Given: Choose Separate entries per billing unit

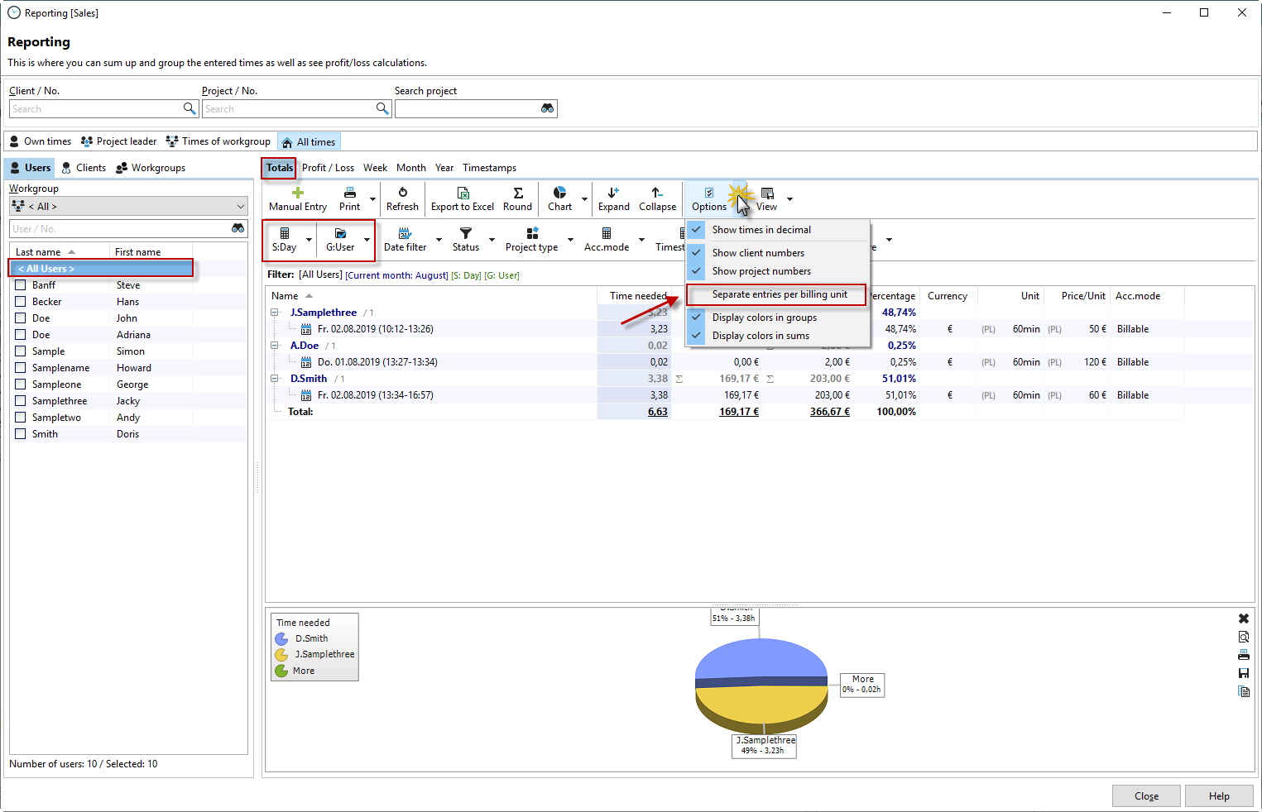Looking at the screenshot, I should click(x=779, y=294).
